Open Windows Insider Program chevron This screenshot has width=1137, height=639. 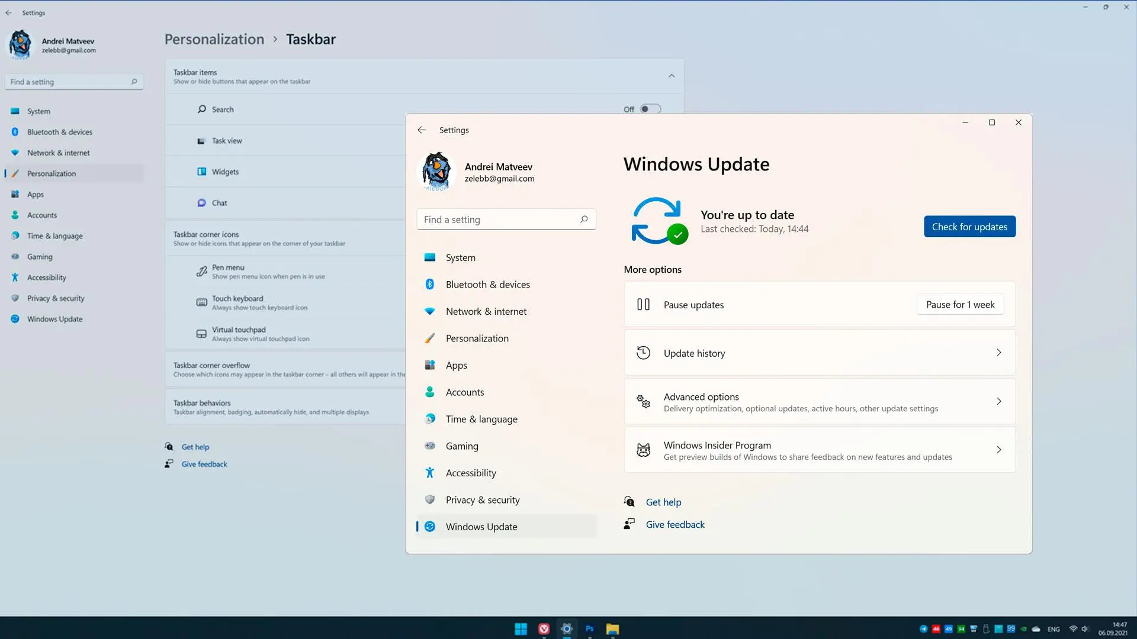[x=999, y=450]
